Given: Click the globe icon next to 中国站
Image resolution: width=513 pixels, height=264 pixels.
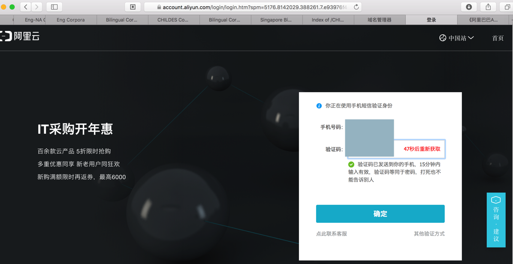Looking at the screenshot, I should [x=443, y=38].
